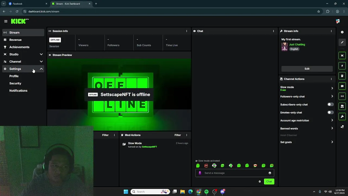The image size is (348, 196).
Task: Open Session Info three-dot menu
Action: pos(187,31)
